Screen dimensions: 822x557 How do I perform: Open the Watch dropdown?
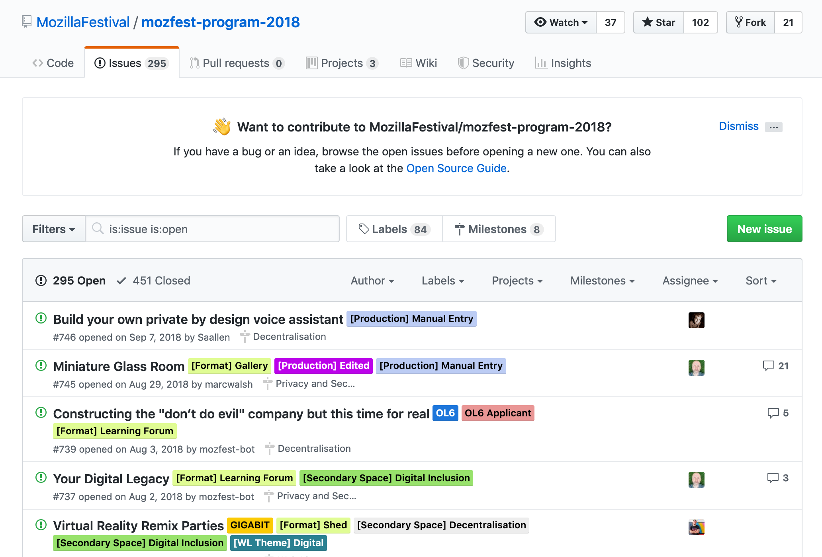pos(561,22)
